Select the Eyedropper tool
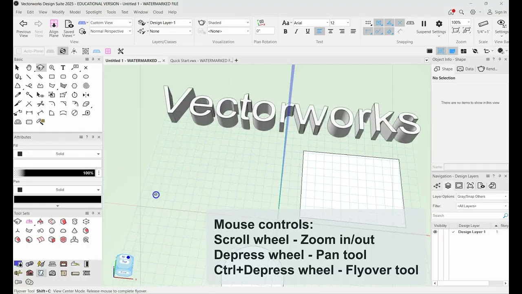Image resolution: width=522 pixels, height=294 pixels. tap(18, 95)
